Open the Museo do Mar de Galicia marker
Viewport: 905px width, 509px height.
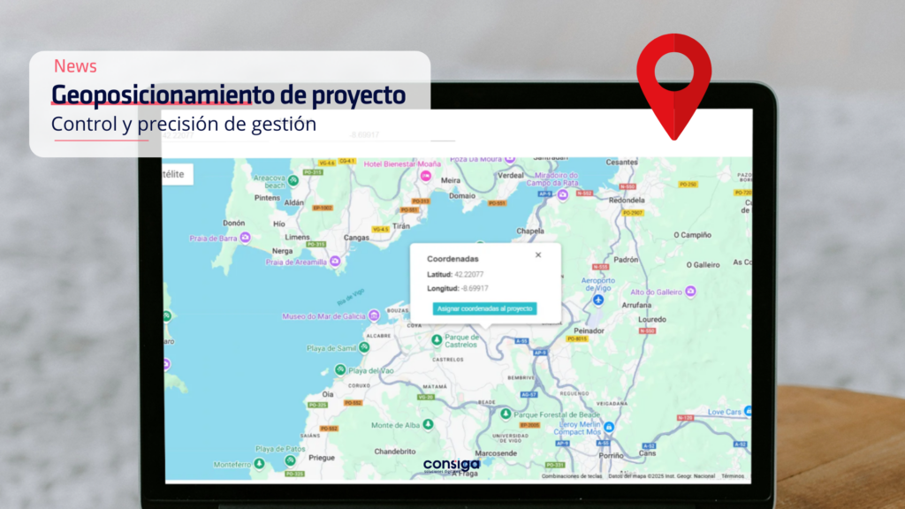375,315
